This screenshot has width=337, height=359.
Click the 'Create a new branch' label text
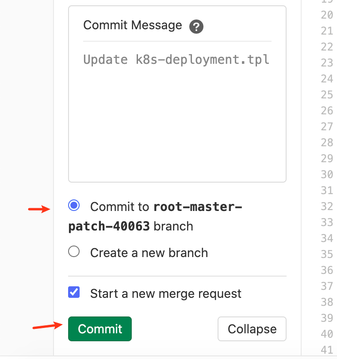(149, 253)
